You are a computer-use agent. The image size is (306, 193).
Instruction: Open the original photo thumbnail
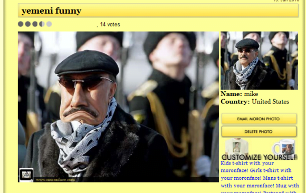click(x=259, y=61)
